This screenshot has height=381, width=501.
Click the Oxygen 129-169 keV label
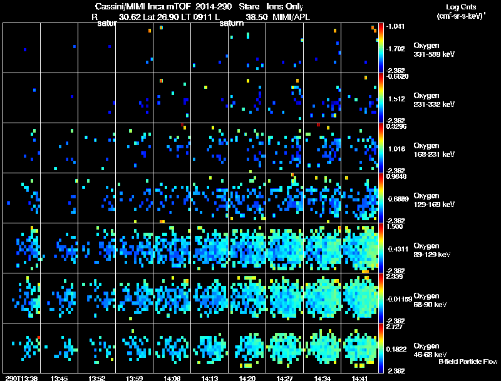(x=434, y=200)
